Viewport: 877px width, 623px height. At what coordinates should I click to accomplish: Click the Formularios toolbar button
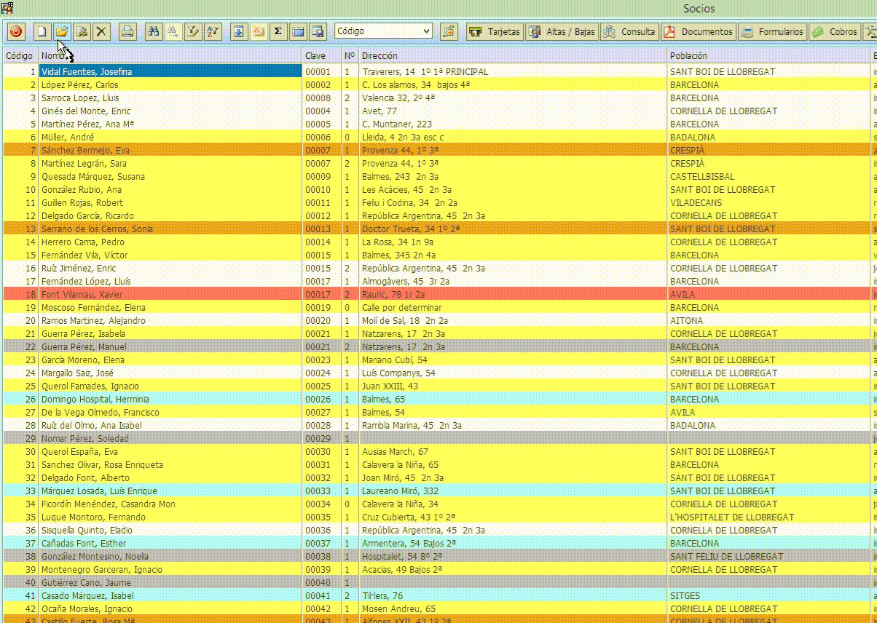click(772, 32)
